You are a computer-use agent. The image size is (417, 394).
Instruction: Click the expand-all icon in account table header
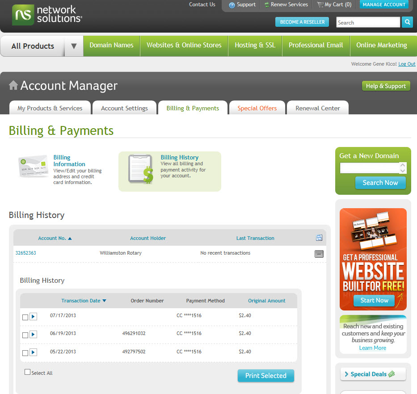(319, 238)
